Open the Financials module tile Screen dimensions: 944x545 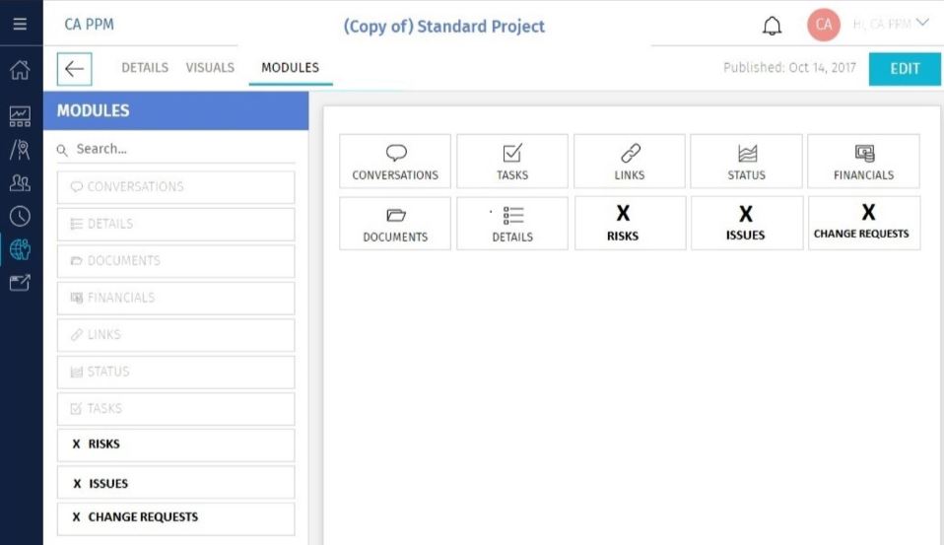click(863, 162)
